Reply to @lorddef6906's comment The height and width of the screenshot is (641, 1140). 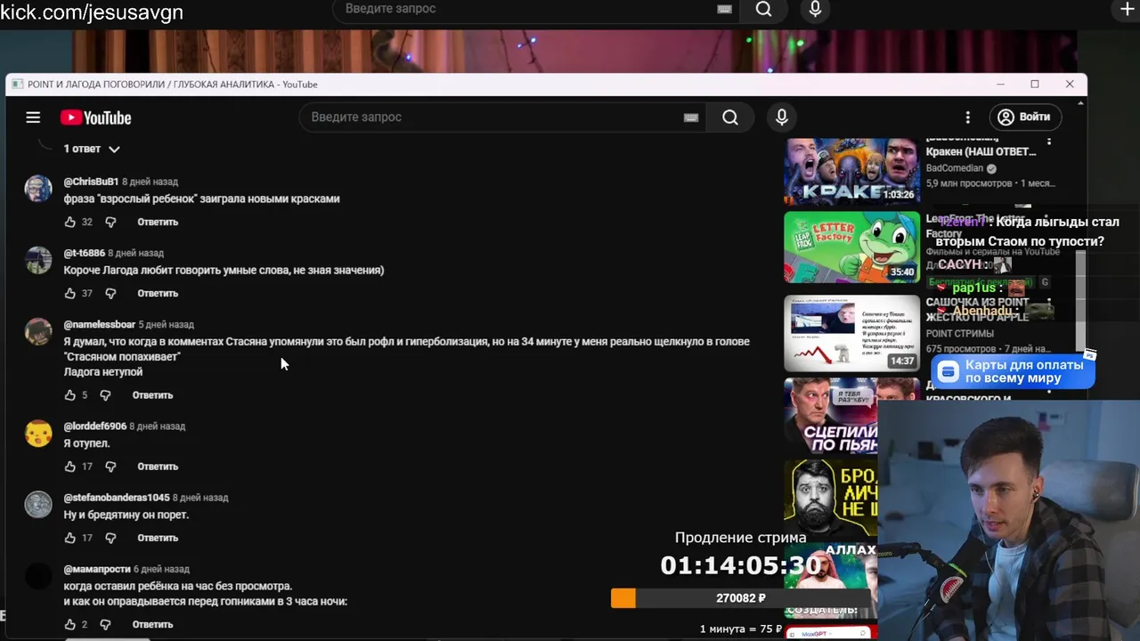click(158, 466)
